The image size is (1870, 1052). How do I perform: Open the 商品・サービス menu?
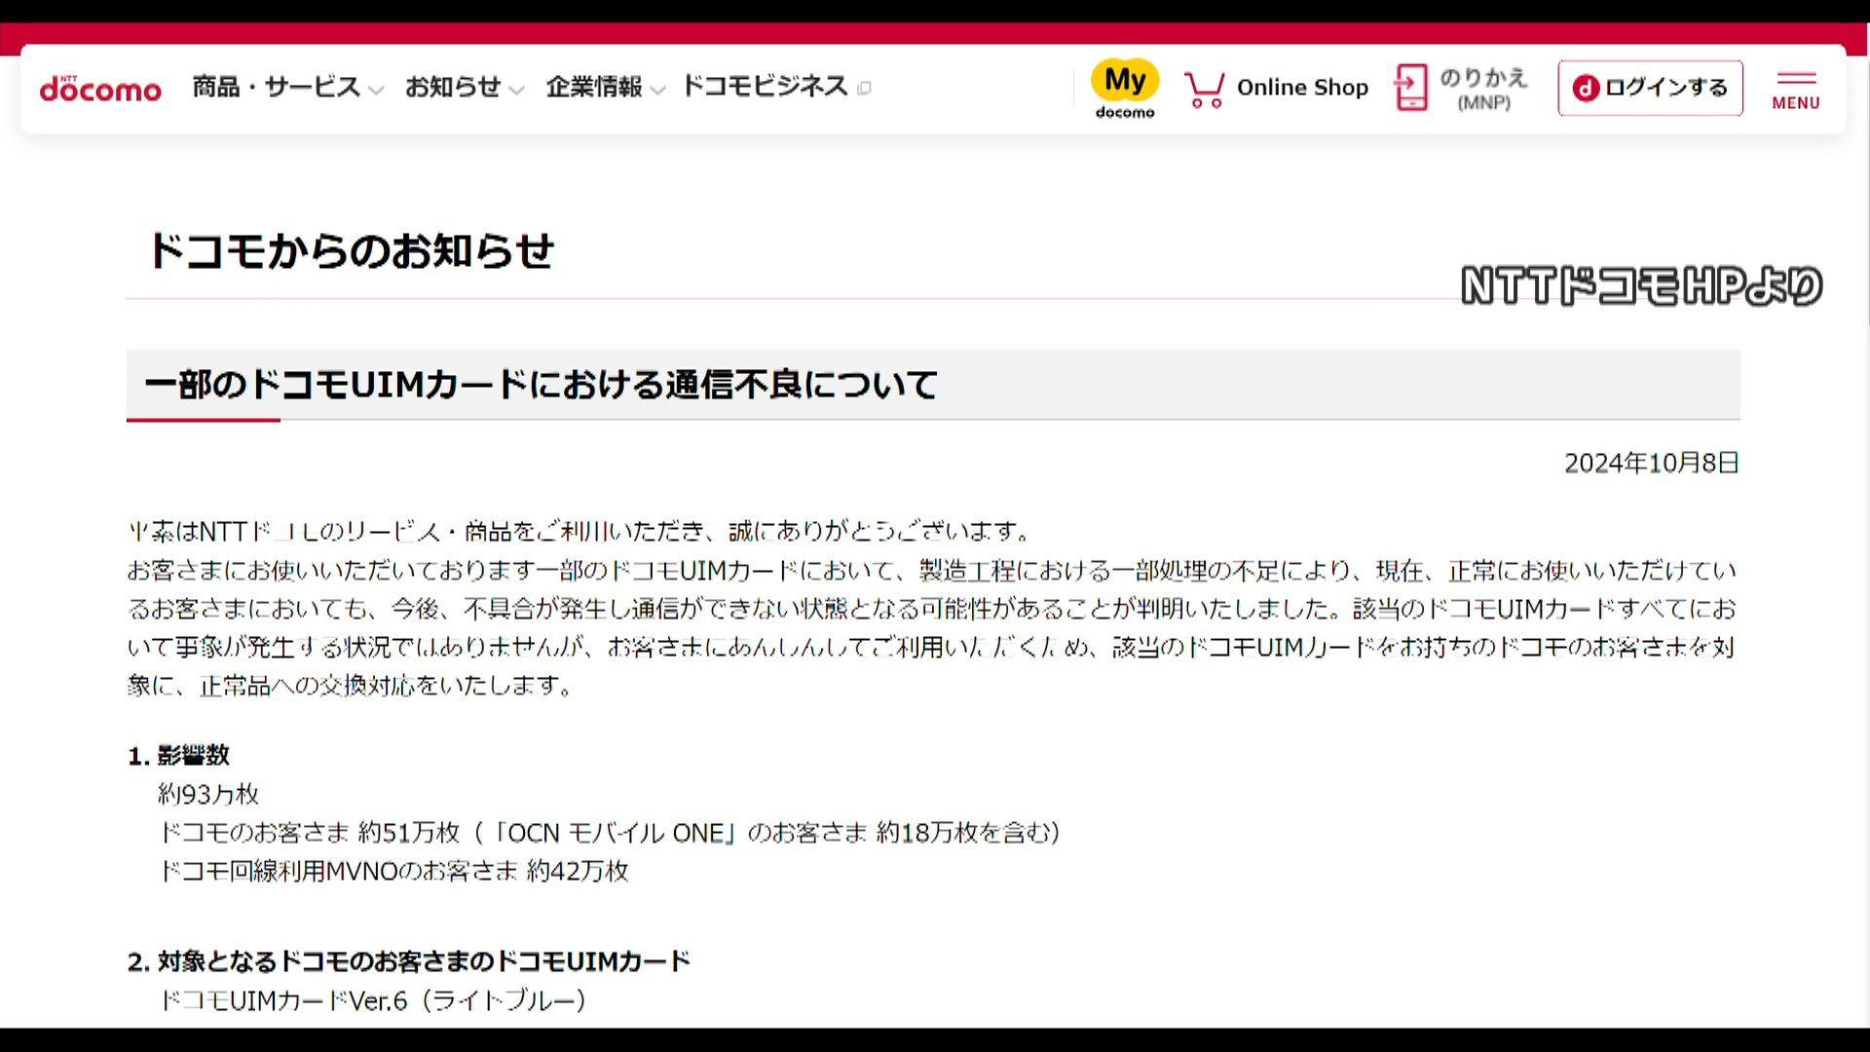[x=277, y=87]
